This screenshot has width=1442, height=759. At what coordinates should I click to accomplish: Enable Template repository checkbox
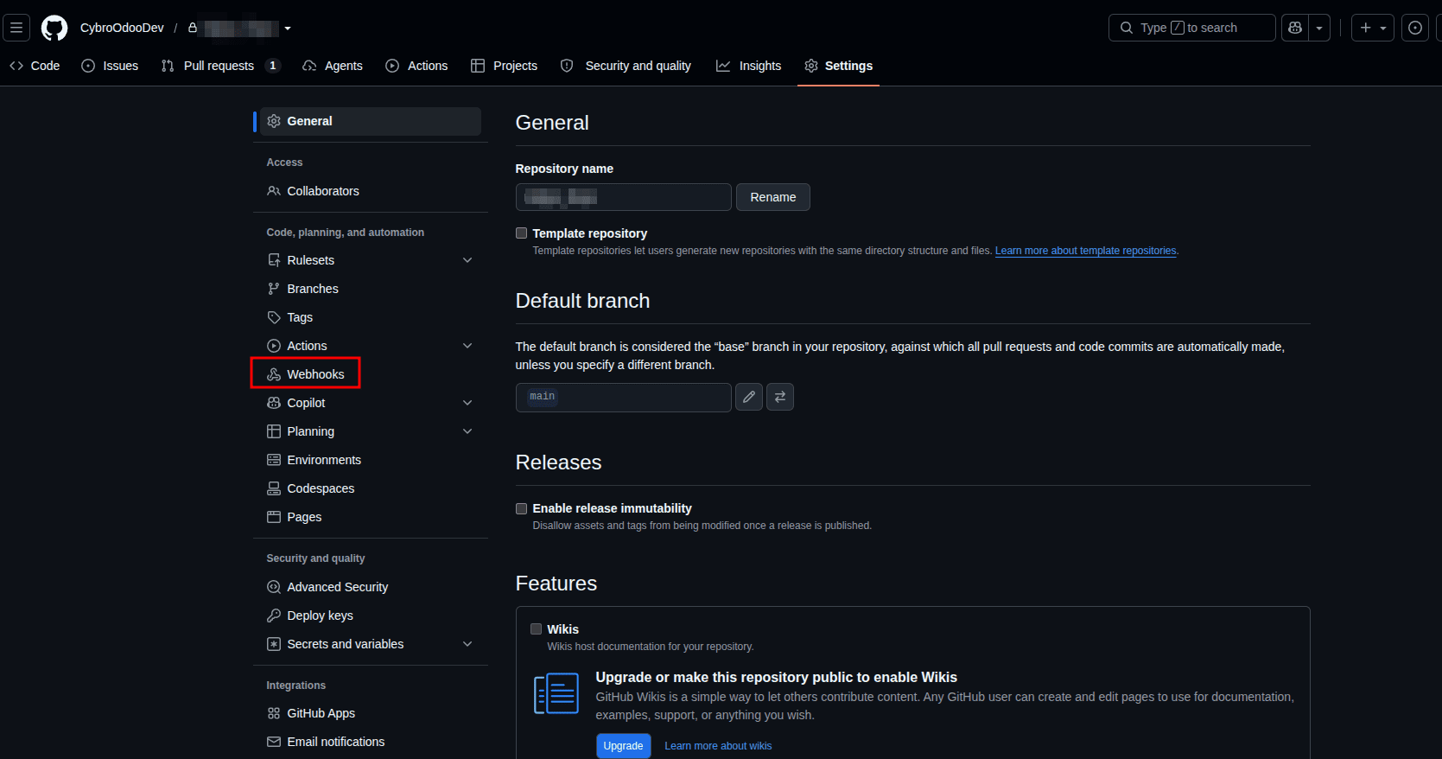(521, 233)
